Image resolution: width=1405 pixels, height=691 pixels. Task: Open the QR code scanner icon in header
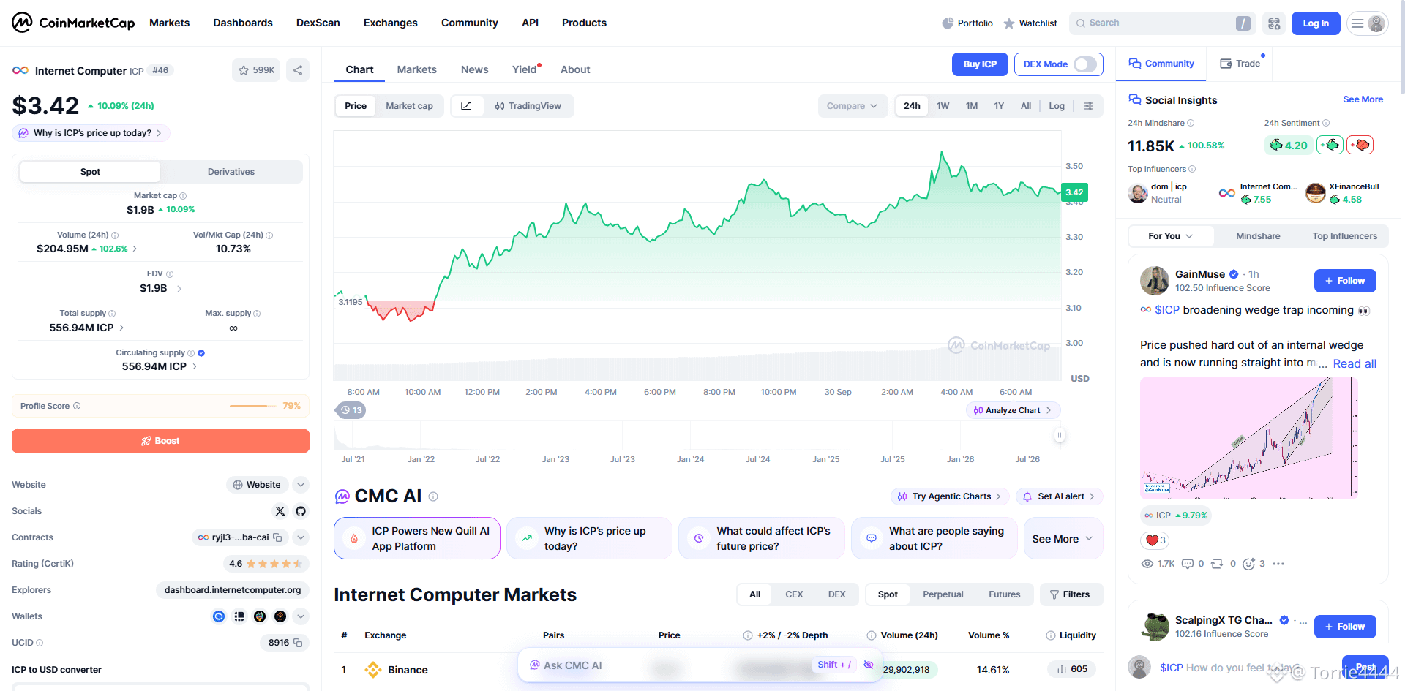coord(1274,23)
